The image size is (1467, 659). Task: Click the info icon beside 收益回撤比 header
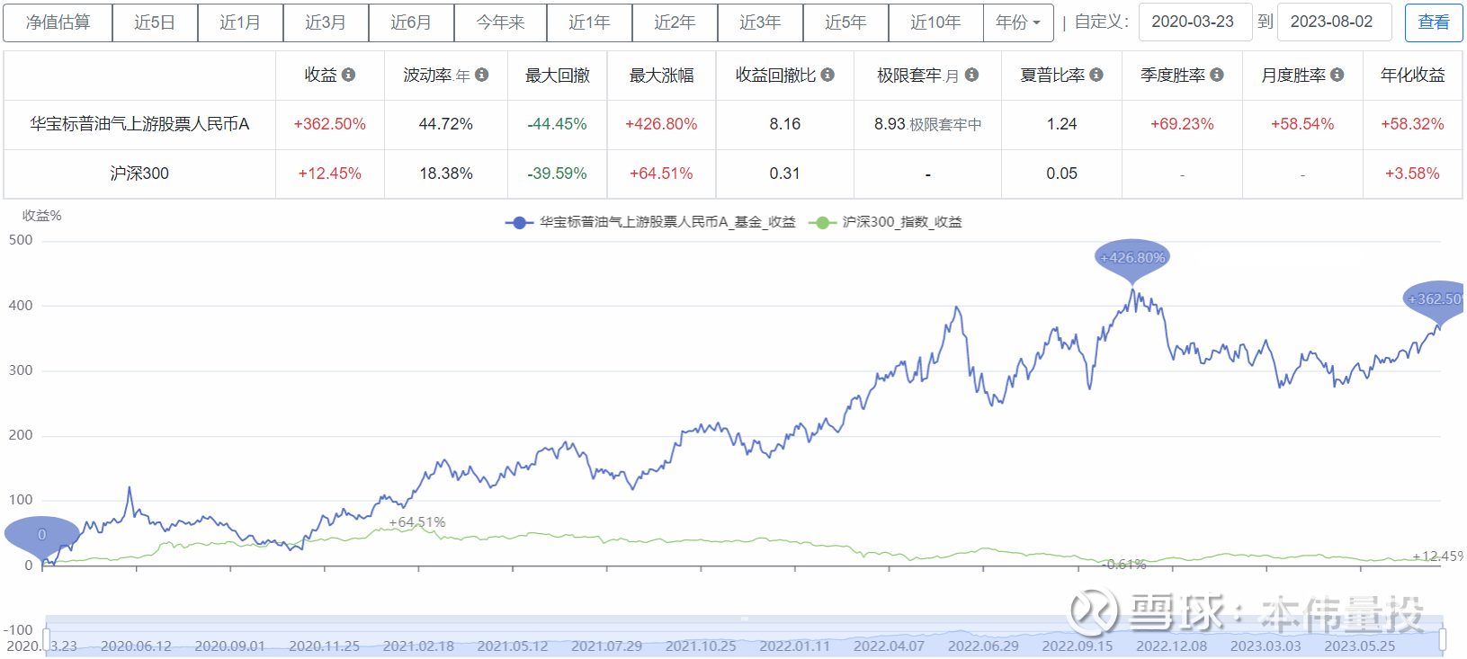tap(827, 75)
